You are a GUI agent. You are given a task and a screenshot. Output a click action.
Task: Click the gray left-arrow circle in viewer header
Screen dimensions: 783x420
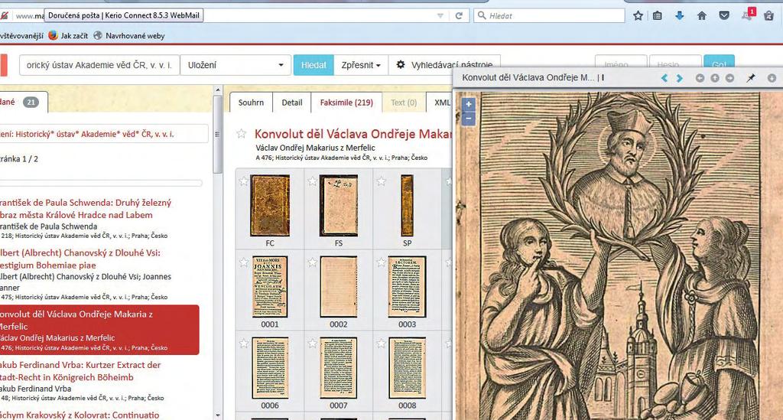700,78
